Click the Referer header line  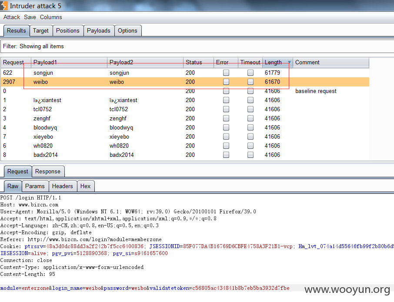[81, 239]
